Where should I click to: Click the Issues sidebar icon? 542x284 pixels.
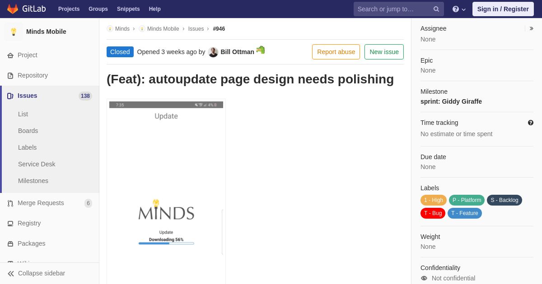(10, 96)
